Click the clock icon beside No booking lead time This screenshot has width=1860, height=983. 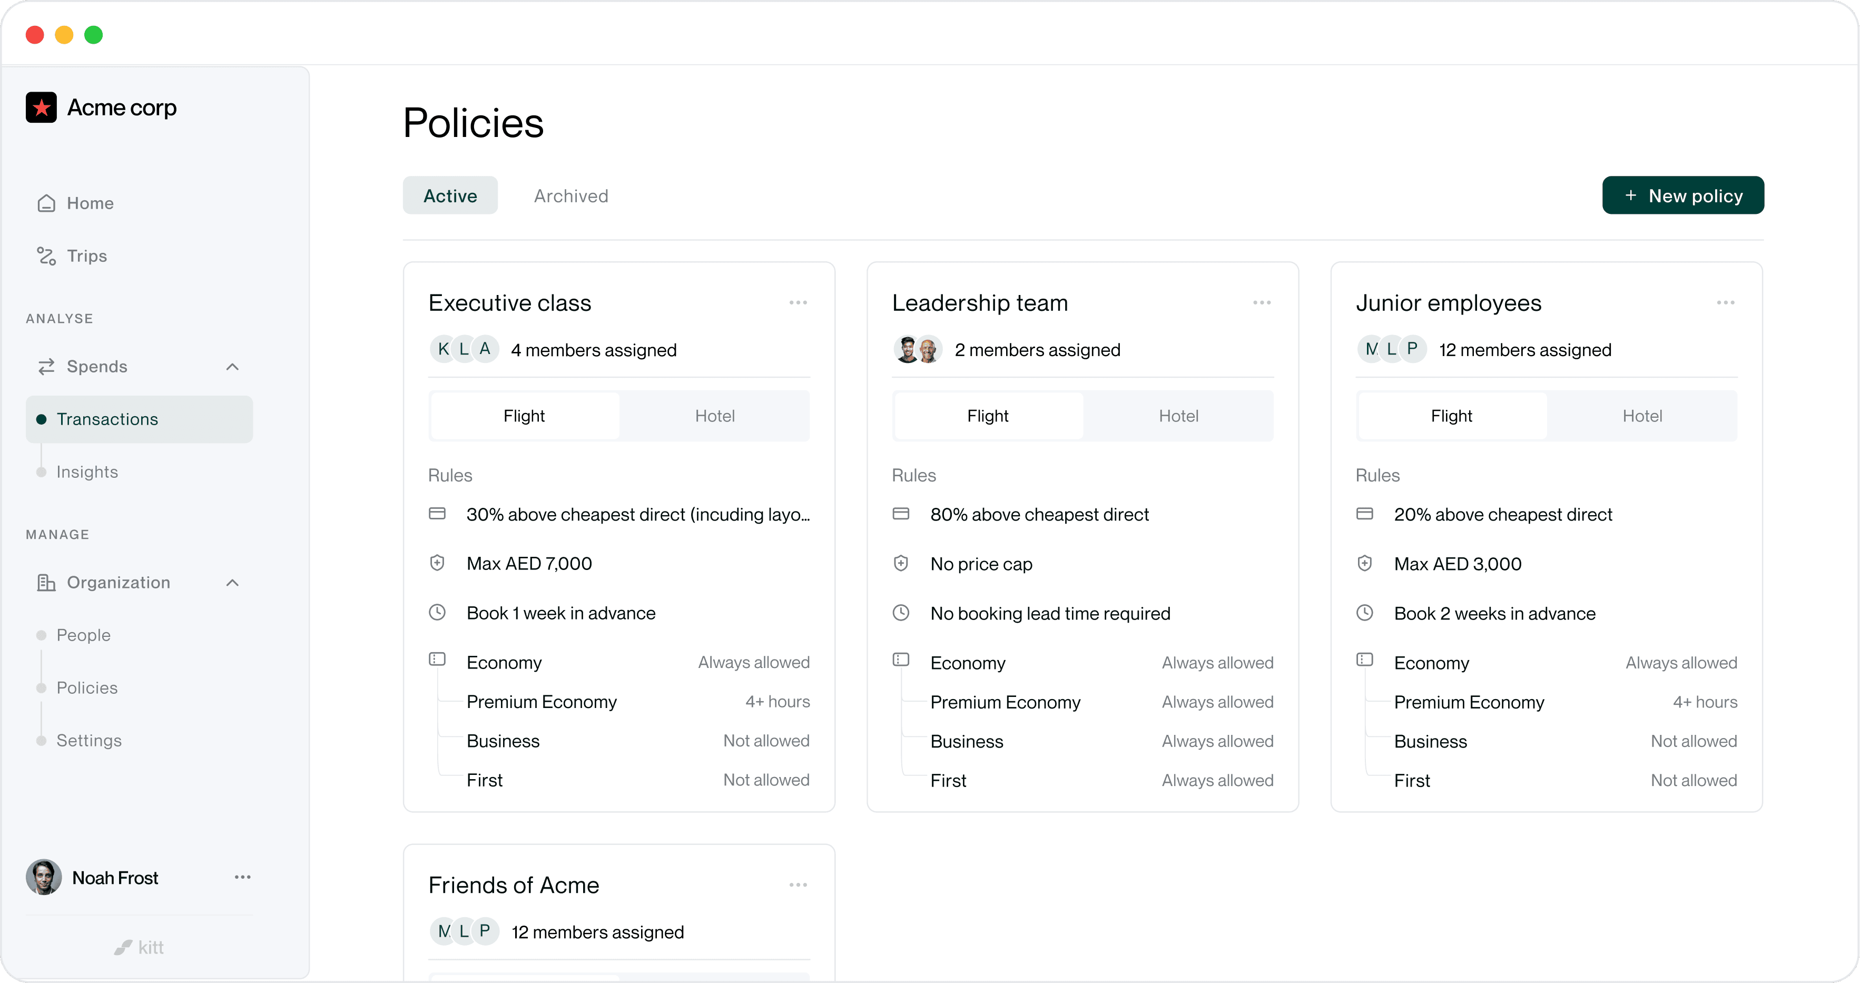pyautogui.click(x=901, y=613)
